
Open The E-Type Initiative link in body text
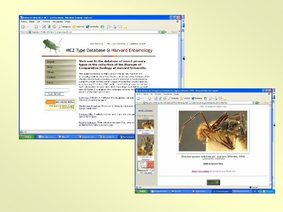pos(90,106)
